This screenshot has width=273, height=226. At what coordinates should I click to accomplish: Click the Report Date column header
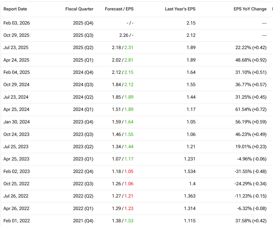point(15,9)
